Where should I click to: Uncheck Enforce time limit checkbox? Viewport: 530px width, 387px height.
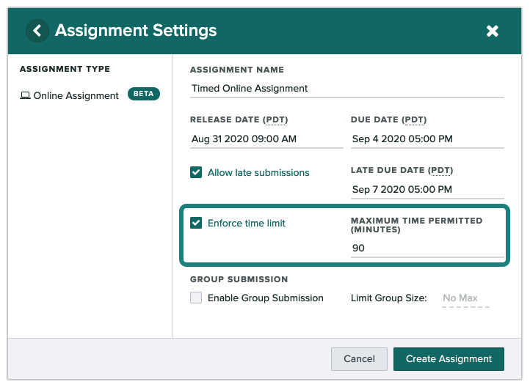[196, 223]
